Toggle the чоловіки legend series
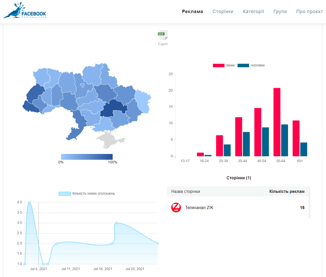This screenshot has height=277, width=326. point(251,65)
